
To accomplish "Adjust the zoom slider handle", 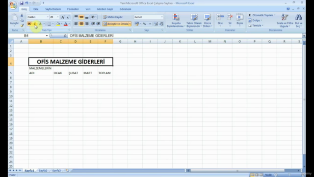I will coord(289,175).
